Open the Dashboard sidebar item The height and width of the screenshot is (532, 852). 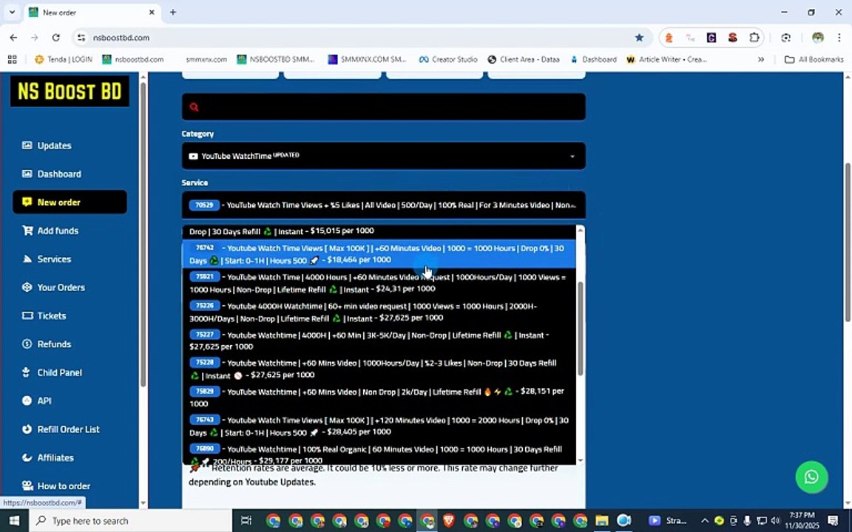[x=59, y=174]
